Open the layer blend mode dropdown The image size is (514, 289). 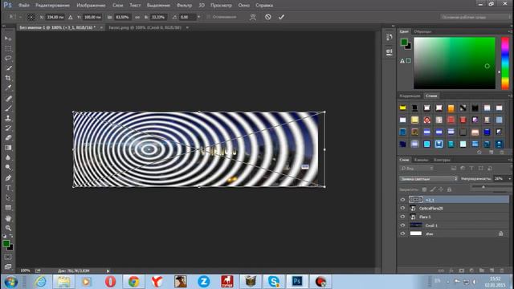coord(428,178)
